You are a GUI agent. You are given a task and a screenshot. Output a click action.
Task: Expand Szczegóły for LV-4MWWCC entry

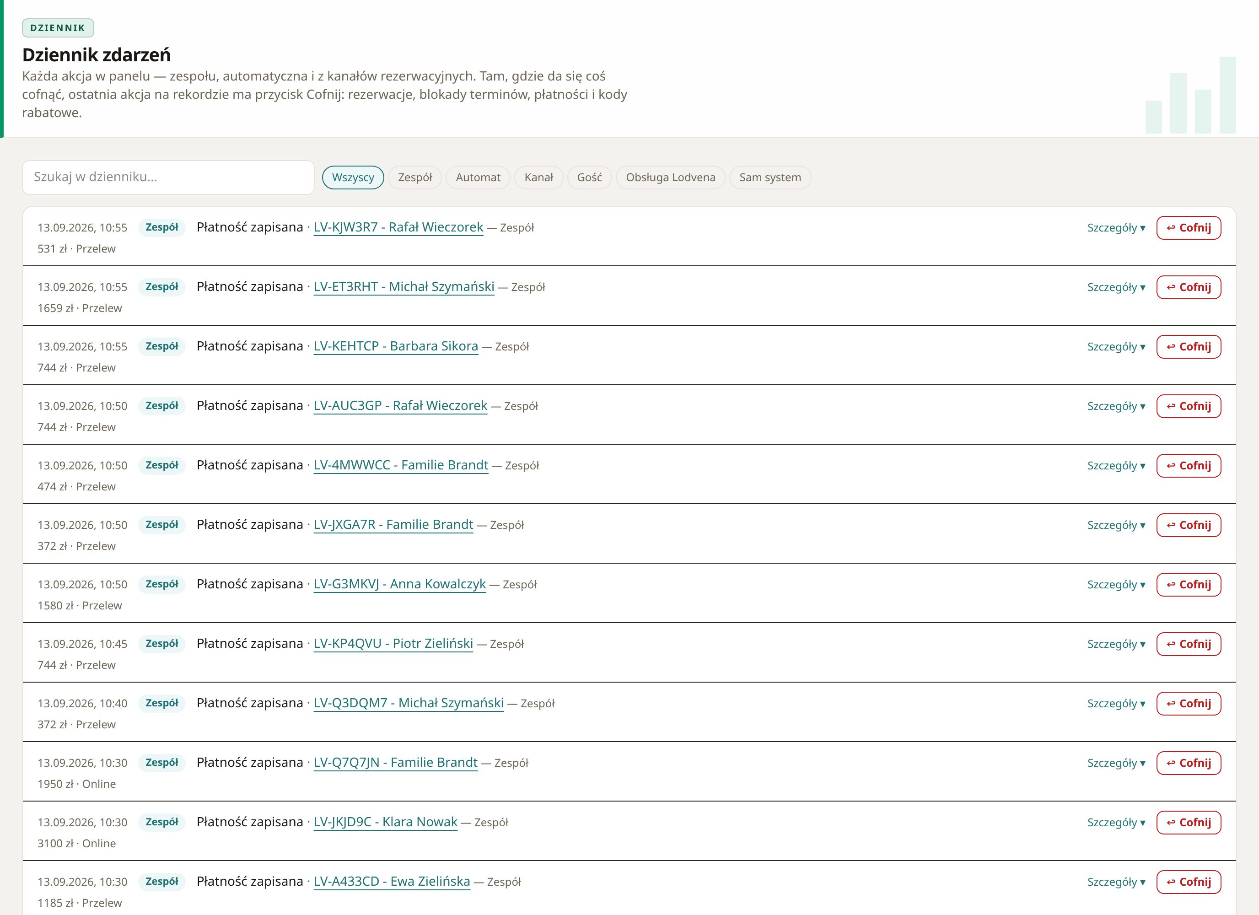[1116, 465]
